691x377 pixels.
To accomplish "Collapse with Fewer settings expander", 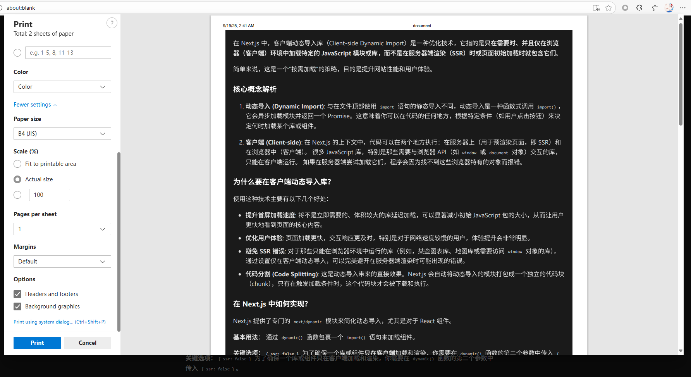I will (x=35, y=105).
